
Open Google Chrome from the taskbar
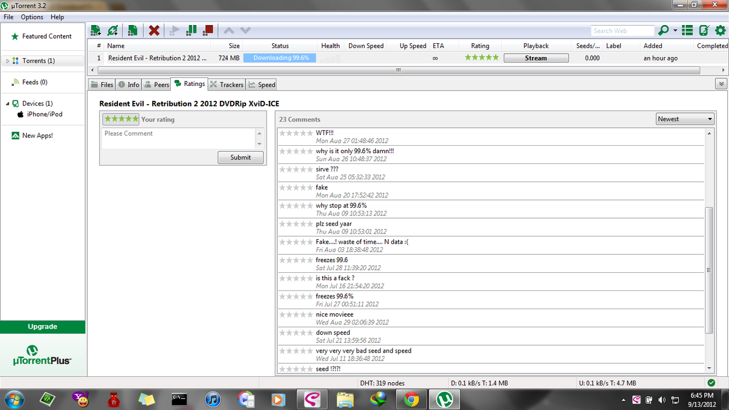coord(412,399)
